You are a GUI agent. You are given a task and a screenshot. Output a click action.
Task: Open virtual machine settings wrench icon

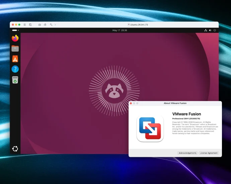tap(51, 25)
